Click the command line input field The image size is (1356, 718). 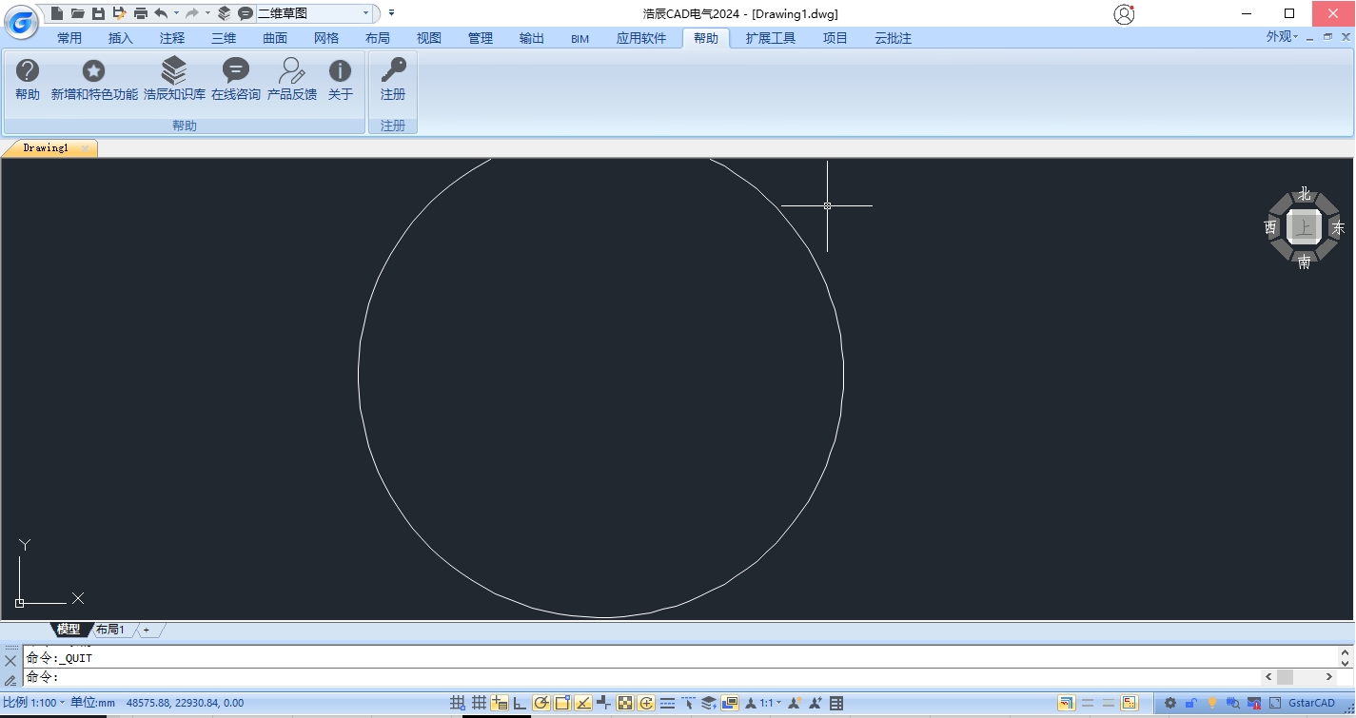tap(642, 677)
